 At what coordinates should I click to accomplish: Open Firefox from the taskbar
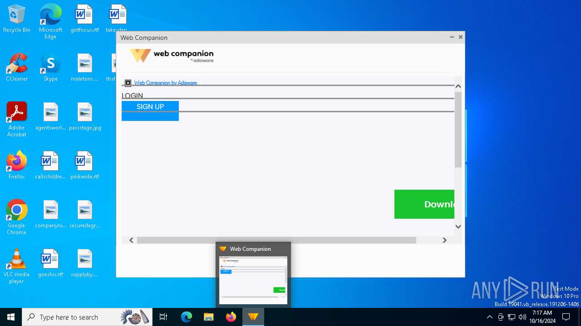tap(231, 317)
